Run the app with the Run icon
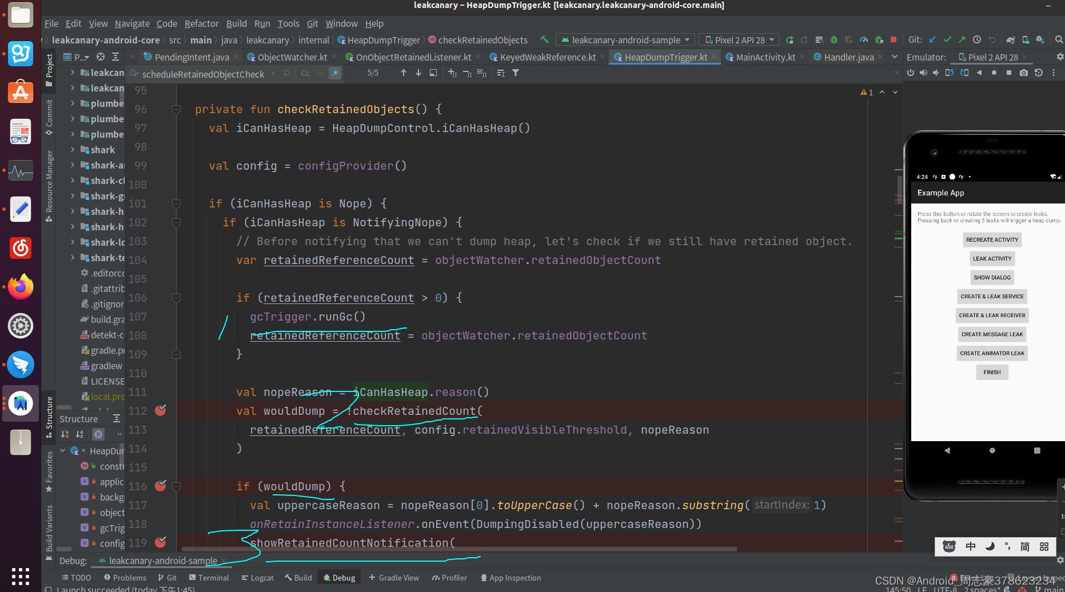The height and width of the screenshot is (592, 1065). tap(789, 40)
